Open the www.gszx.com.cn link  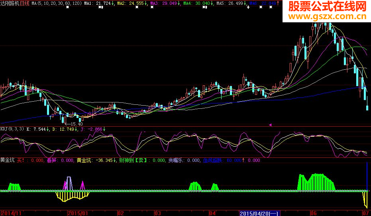coord(327,17)
